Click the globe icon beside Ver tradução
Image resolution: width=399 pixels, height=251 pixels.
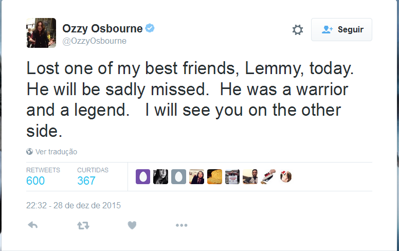(x=30, y=152)
